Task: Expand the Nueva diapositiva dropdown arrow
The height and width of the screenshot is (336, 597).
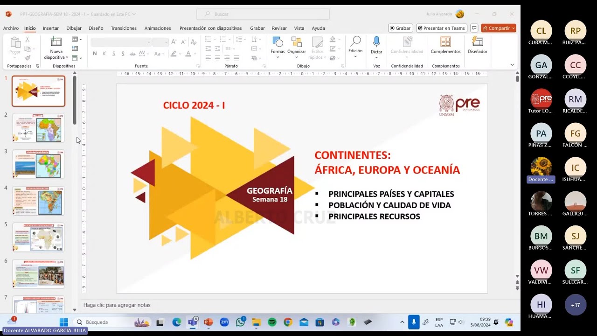Action: [67, 57]
